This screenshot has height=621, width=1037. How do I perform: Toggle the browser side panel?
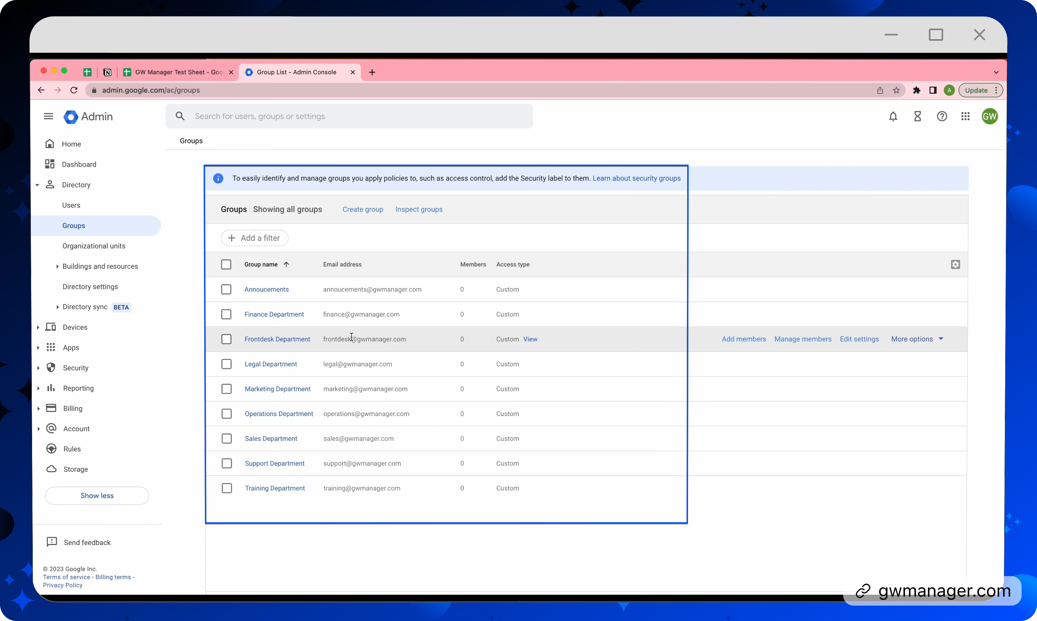pyautogui.click(x=933, y=90)
